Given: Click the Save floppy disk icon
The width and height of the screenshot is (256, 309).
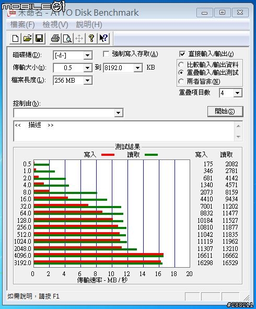Looking at the screenshot, I should coord(39,38).
